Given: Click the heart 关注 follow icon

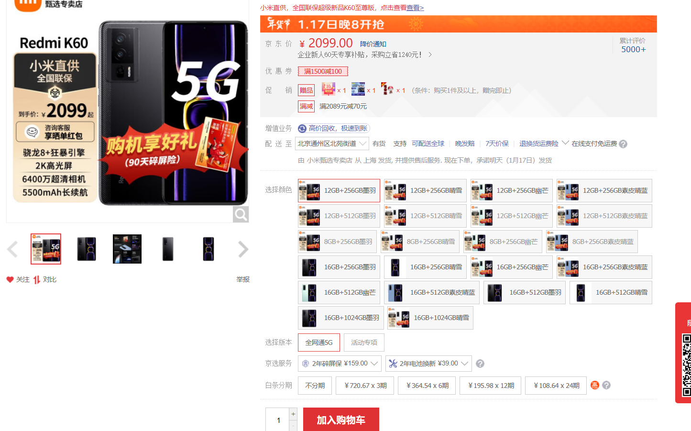Looking at the screenshot, I should tap(10, 279).
